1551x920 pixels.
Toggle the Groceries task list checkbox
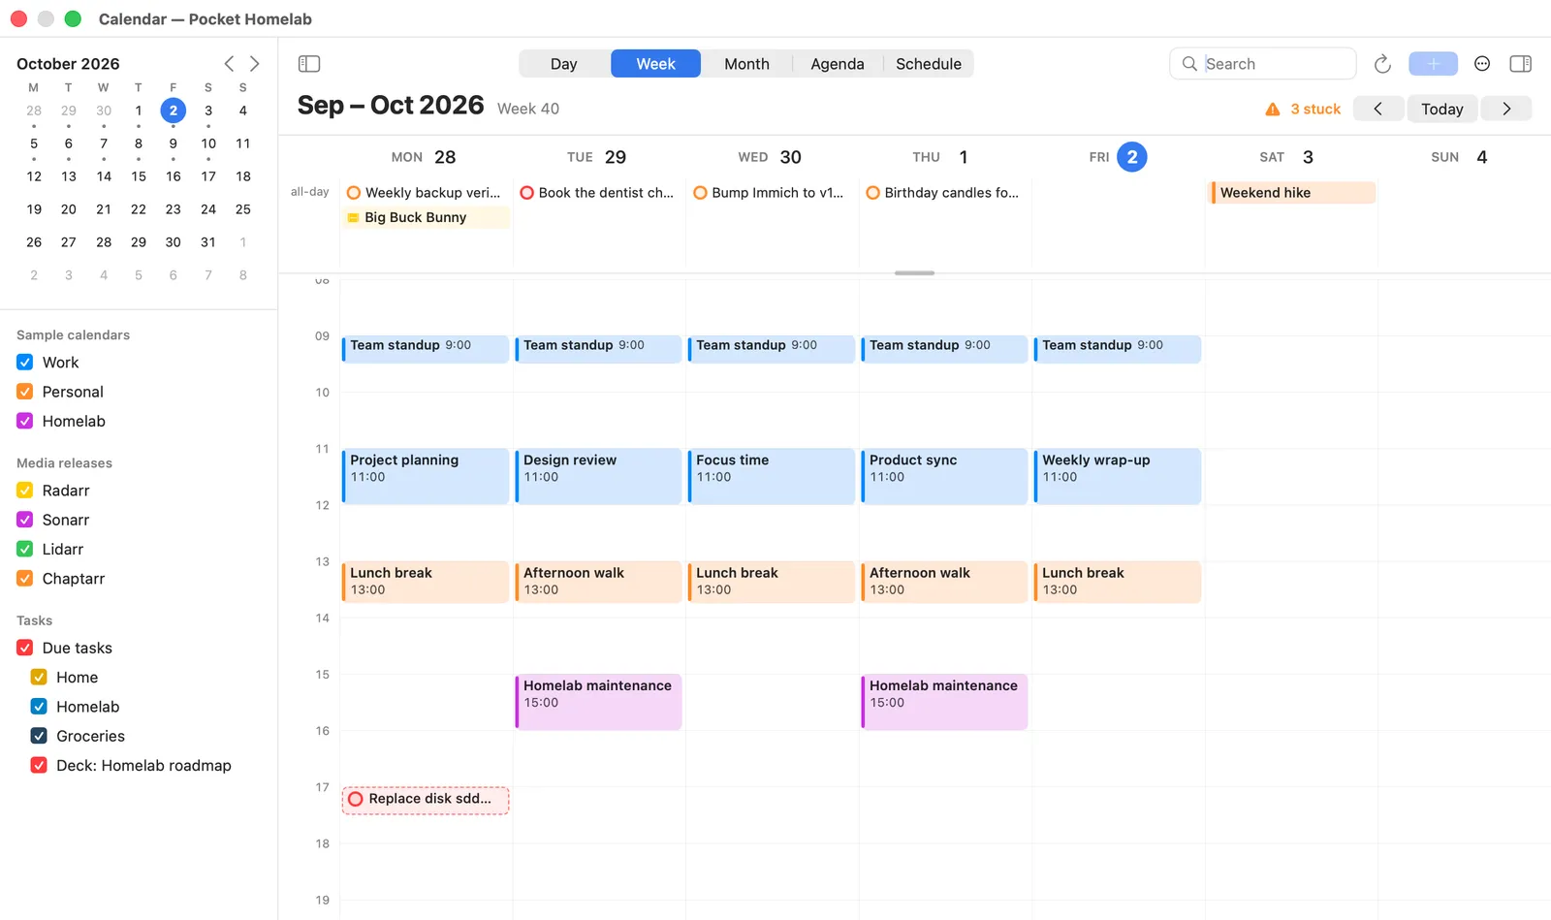click(x=39, y=736)
